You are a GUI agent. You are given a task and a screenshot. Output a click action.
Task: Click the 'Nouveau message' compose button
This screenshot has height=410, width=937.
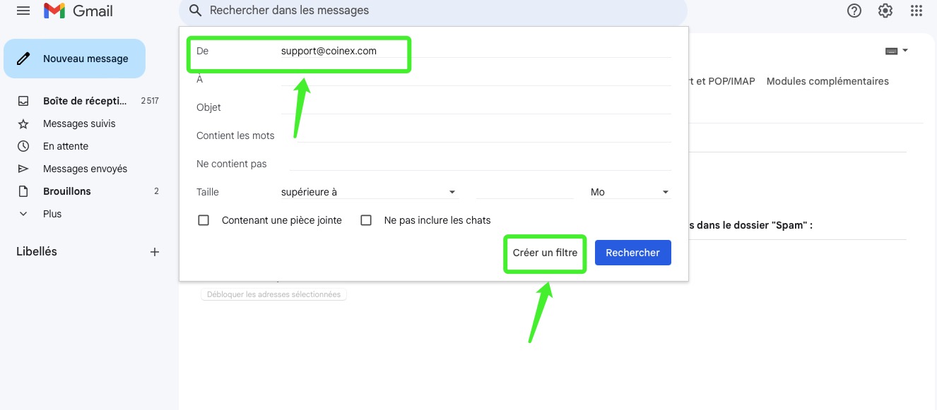75,59
